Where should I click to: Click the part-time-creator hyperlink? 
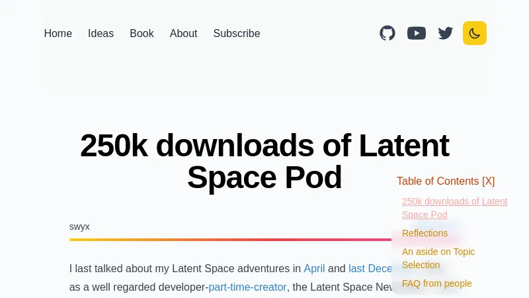point(247,287)
